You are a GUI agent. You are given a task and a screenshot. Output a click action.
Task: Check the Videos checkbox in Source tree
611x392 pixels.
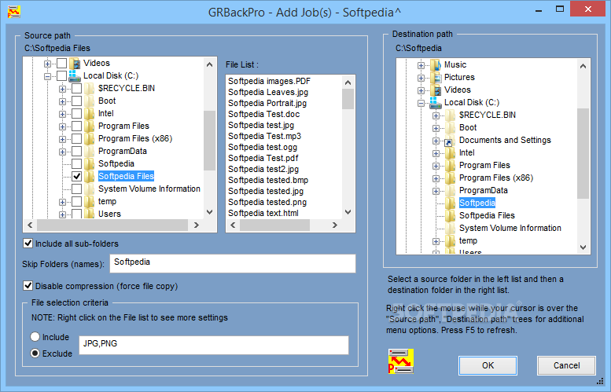pyautogui.click(x=61, y=63)
